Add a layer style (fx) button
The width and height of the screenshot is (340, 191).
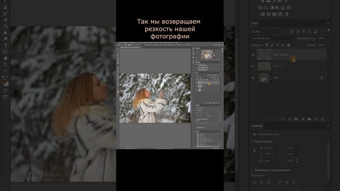290,119
